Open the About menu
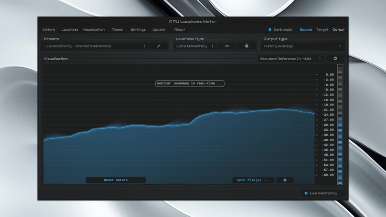 pos(179,29)
